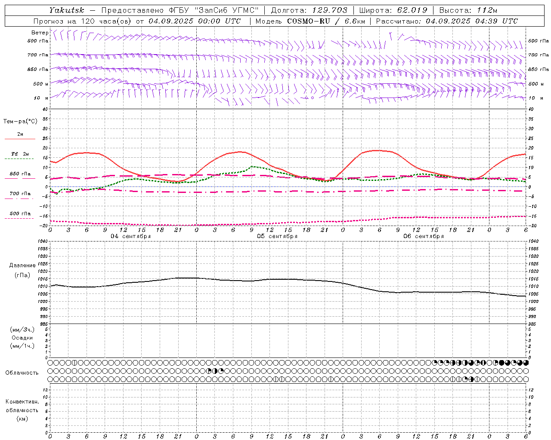Viewport: 551px width, 440px height.
Task: Click the Конвективн. convective cloud label
Action: pyautogui.click(x=22, y=402)
